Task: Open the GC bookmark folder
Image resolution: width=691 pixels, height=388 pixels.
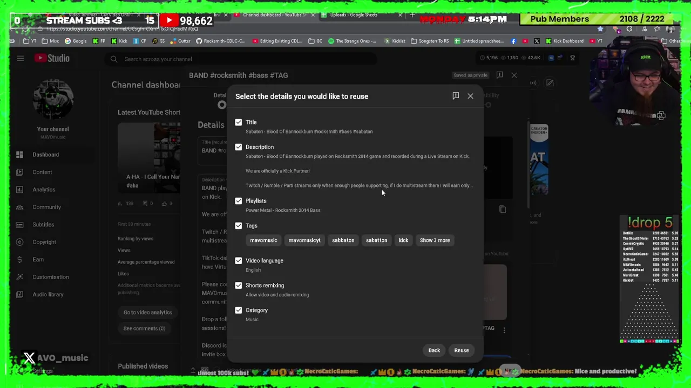Action: point(316,41)
